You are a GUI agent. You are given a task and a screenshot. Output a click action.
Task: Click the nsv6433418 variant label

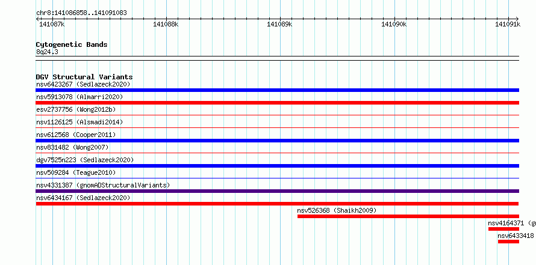click(x=516, y=236)
